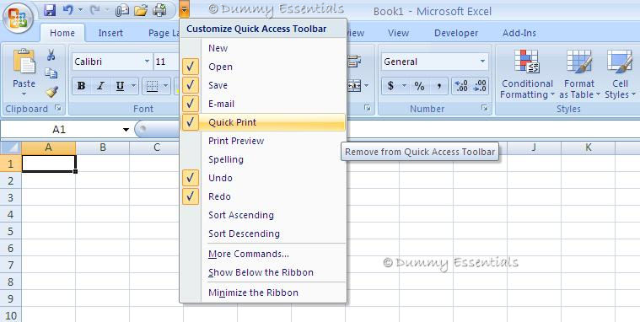Click the Undo arrow in Quick Access Toolbar
This screenshot has height=322, width=640.
[x=68, y=10]
